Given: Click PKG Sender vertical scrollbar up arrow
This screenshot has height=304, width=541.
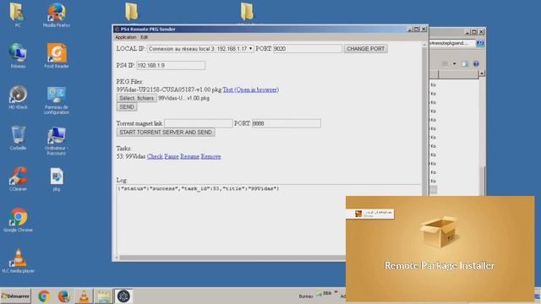Looking at the screenshot, I should click(x=424, y=45).
